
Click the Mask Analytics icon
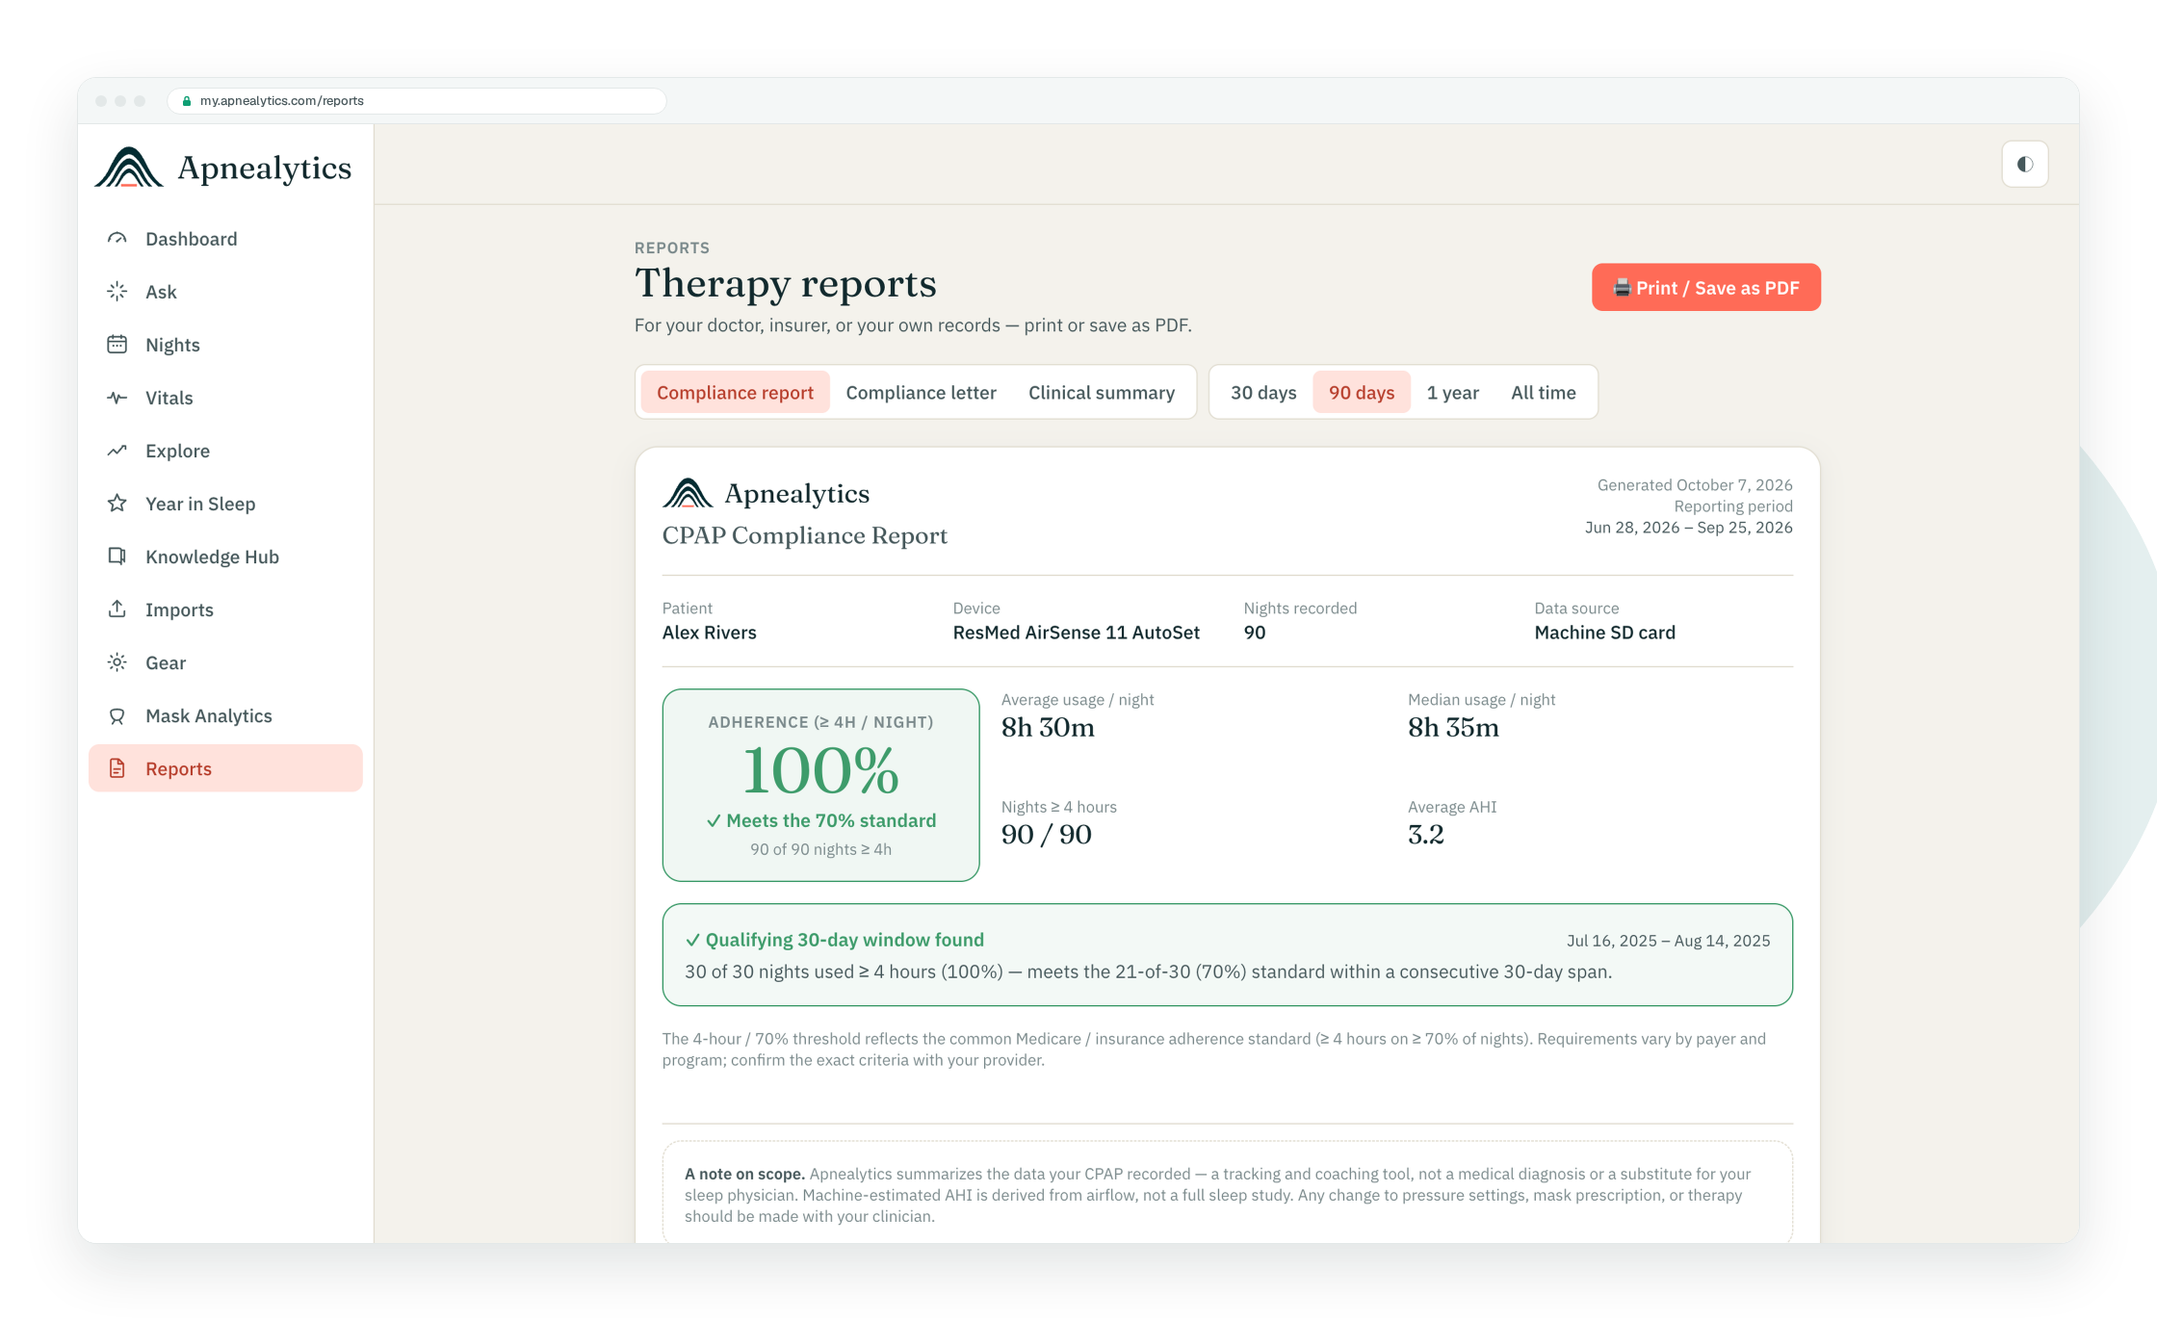point(117,715)
